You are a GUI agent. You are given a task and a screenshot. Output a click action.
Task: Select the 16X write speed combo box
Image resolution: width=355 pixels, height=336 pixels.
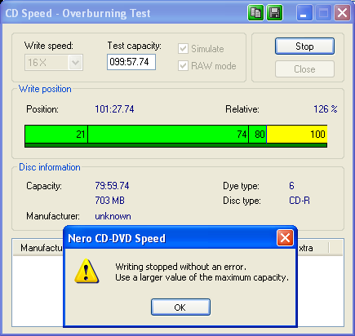(54, 63)
